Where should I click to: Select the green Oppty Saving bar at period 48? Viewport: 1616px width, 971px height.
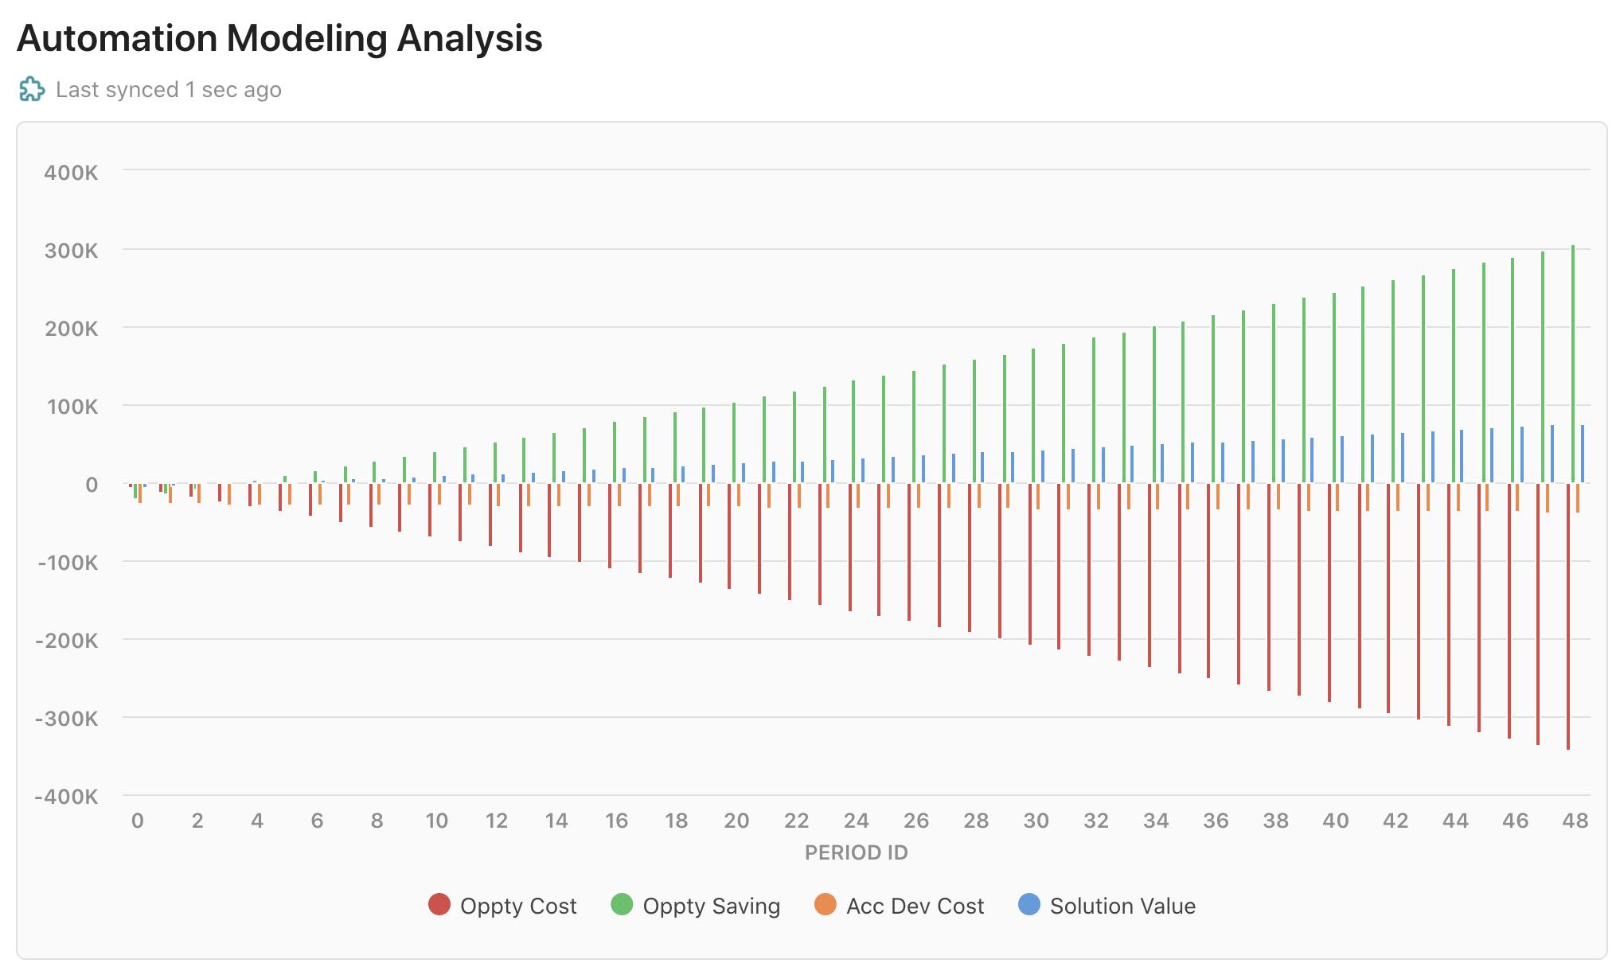pos(1573,364)
